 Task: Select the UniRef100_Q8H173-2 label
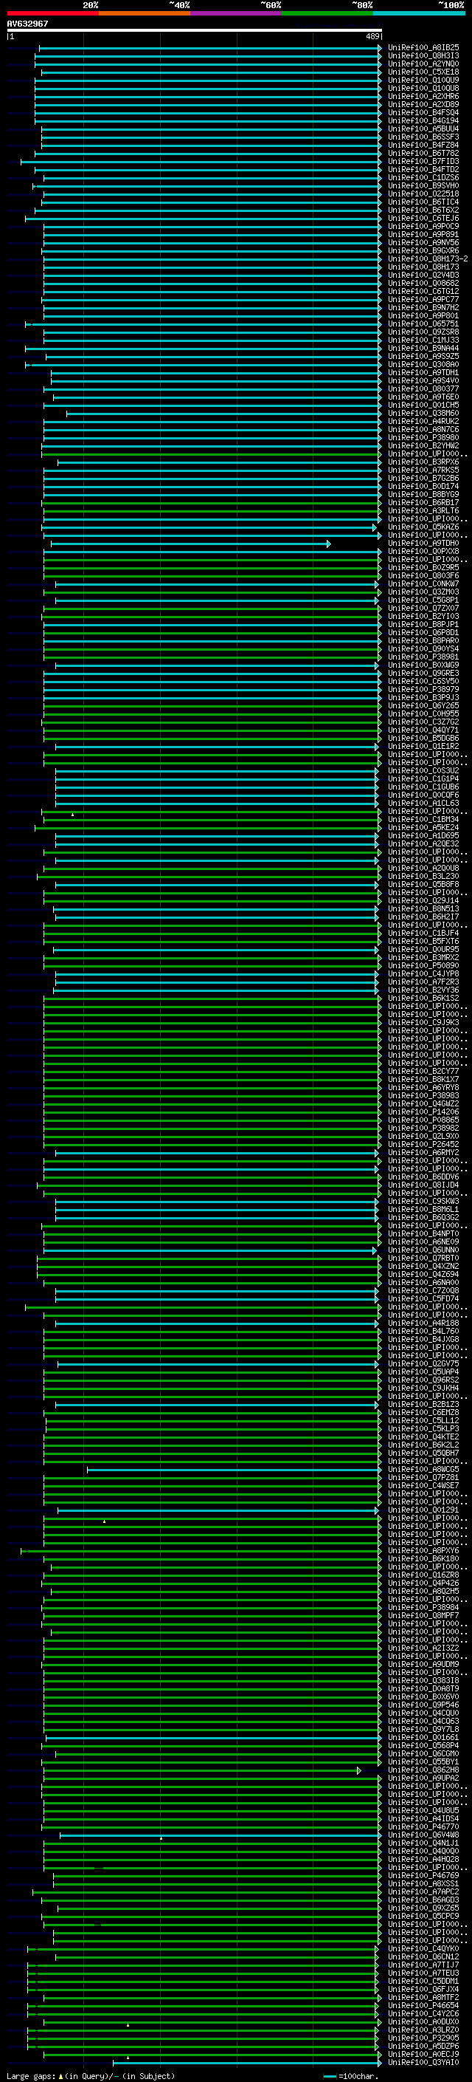428,258
